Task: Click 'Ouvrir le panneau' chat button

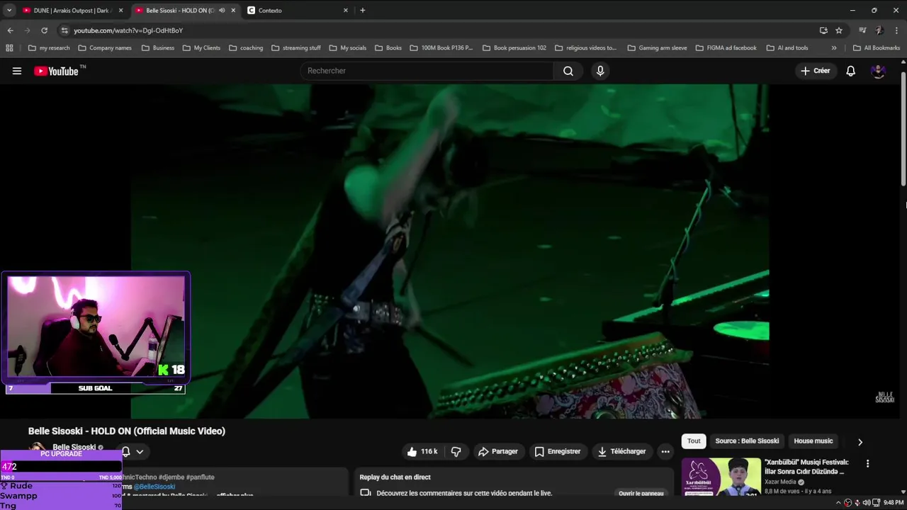Action: [x=641, y=493]
